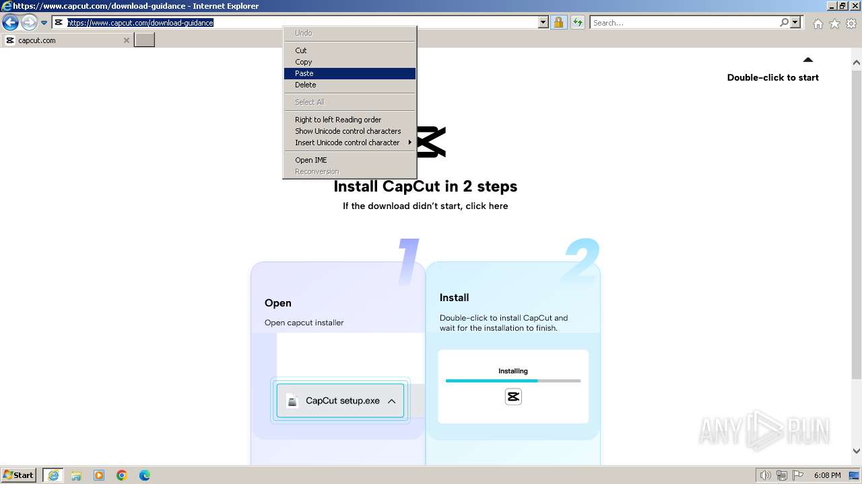Screen dimensions: 862x484
Task: Open the search provider dropdown
Action: [x=795, y=23]
